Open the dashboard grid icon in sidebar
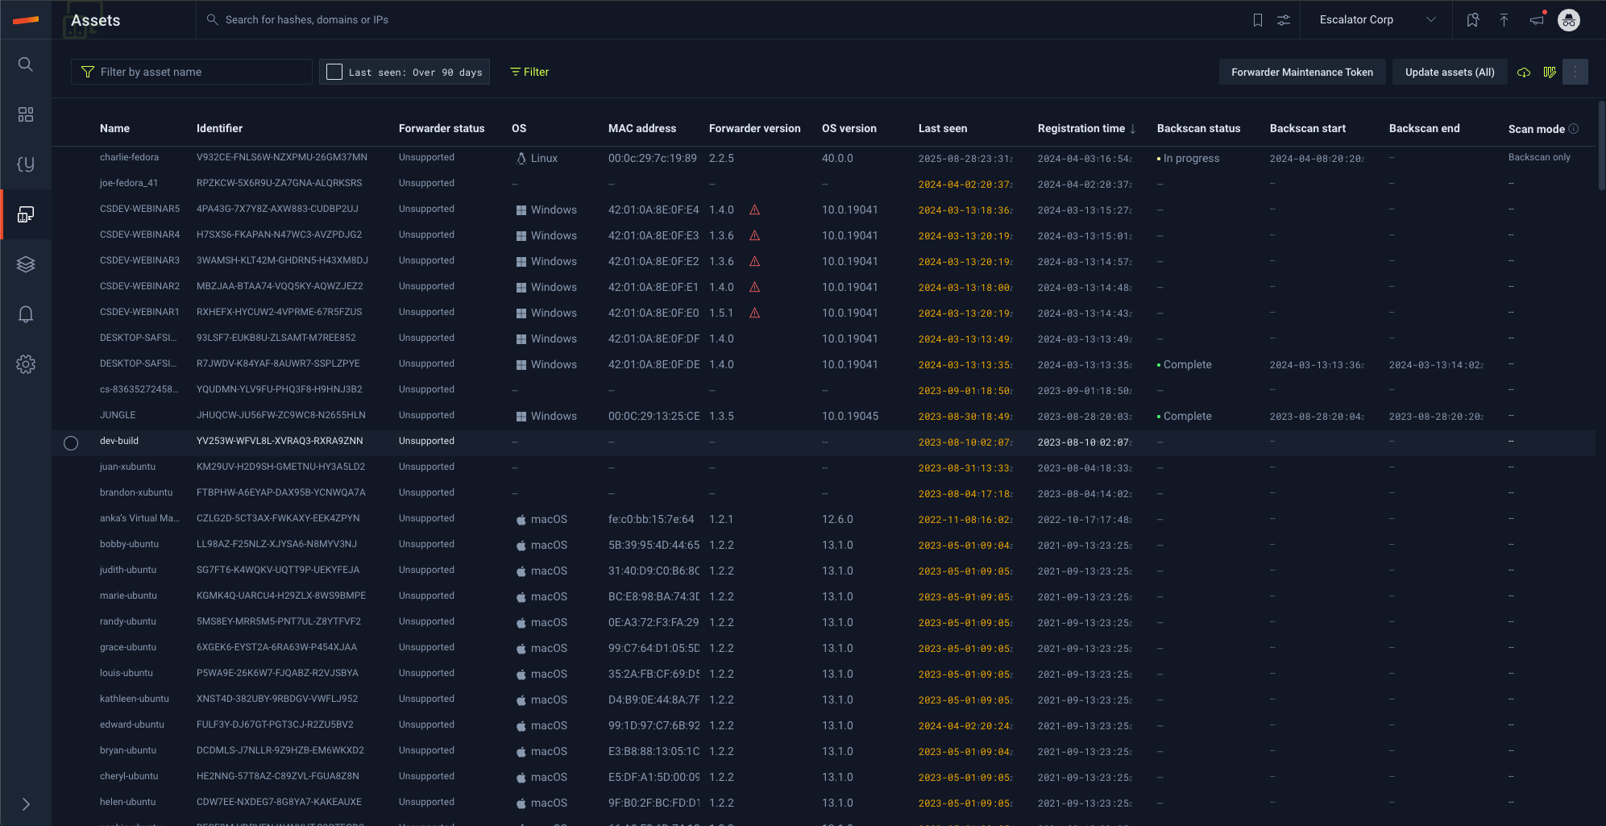Screen dimensions: 1606x826 [x=26, y=114]
